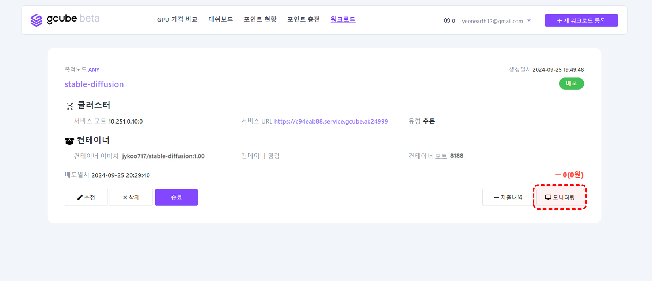
Task: Click the container box icon
Action: [69, 141]
